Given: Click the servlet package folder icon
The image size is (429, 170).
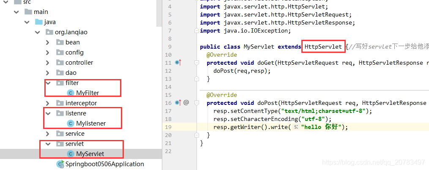Looking at the screenshot, I should pyautogui.click(x=60, y=144).
